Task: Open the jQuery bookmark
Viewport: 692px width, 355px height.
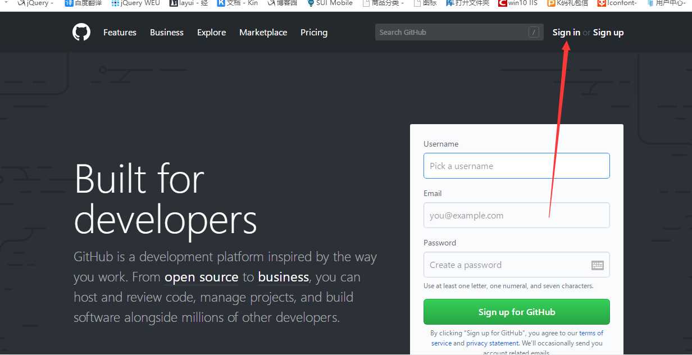Action: click(35, 3)
